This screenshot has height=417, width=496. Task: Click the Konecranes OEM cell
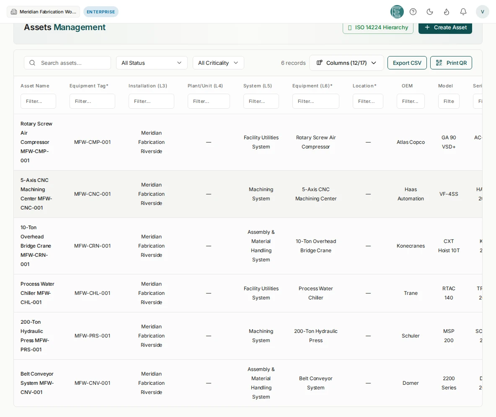(x=411, y=246)
